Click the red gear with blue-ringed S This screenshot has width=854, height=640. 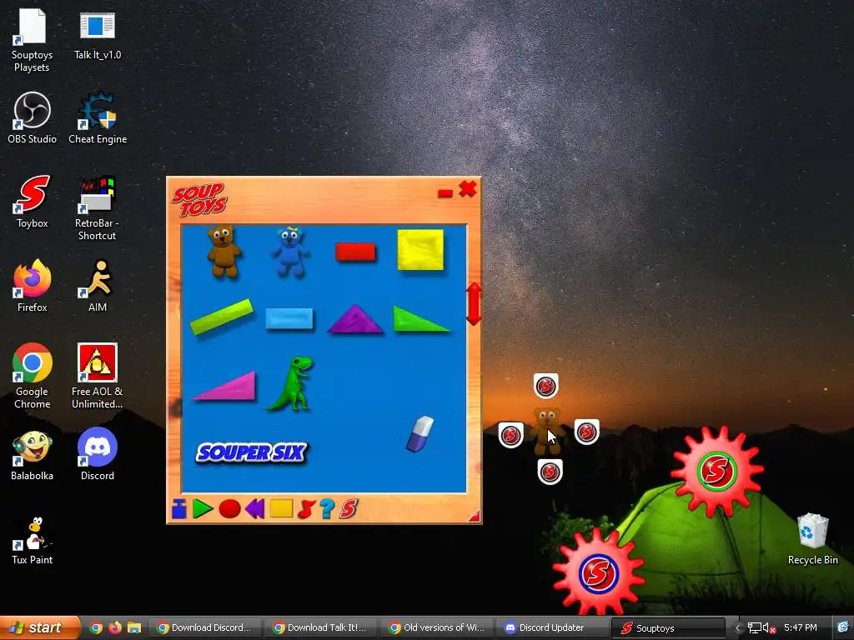click(598, 572)
